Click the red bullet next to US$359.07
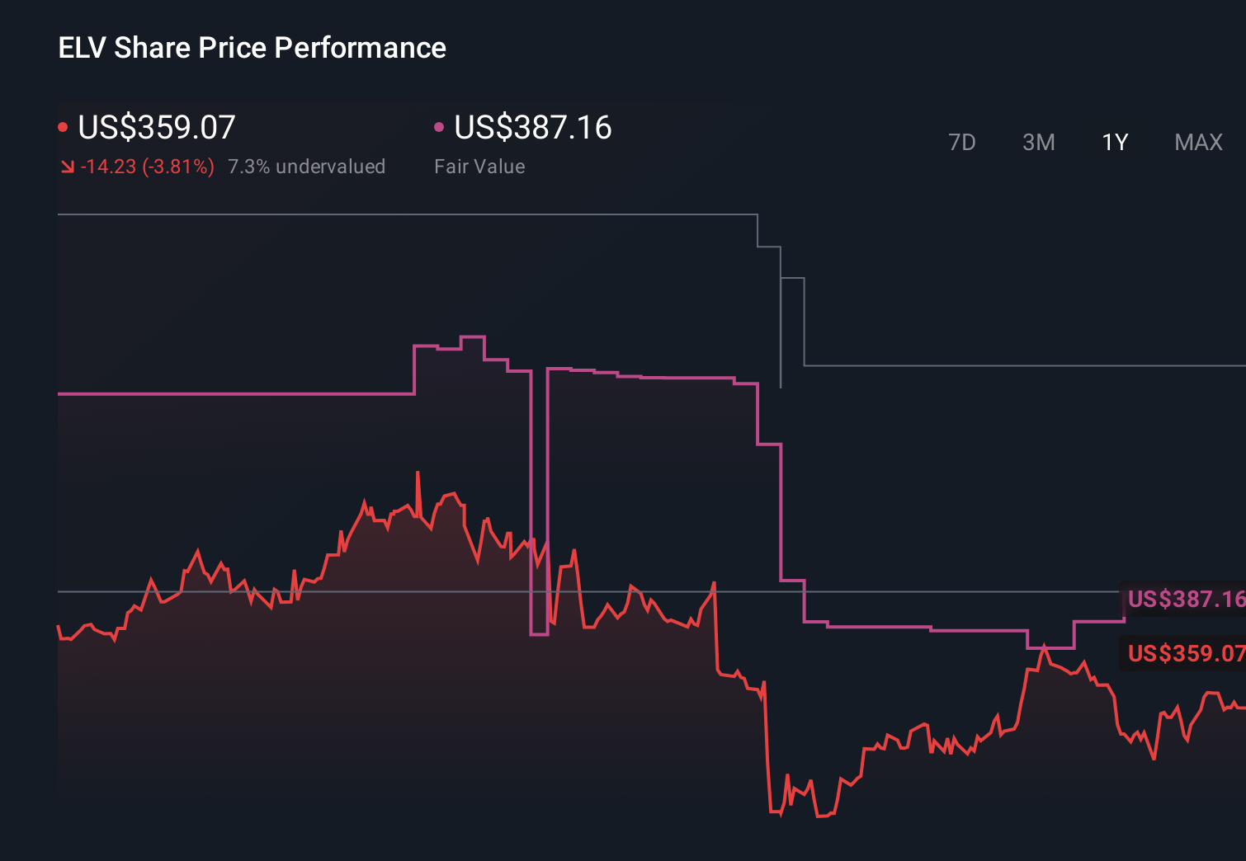The height and width of the screenshot is (861, 1246). (64, 126)
